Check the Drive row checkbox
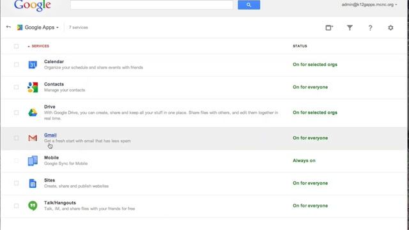Screen dimensions: 409x230 tap(16, 112)
